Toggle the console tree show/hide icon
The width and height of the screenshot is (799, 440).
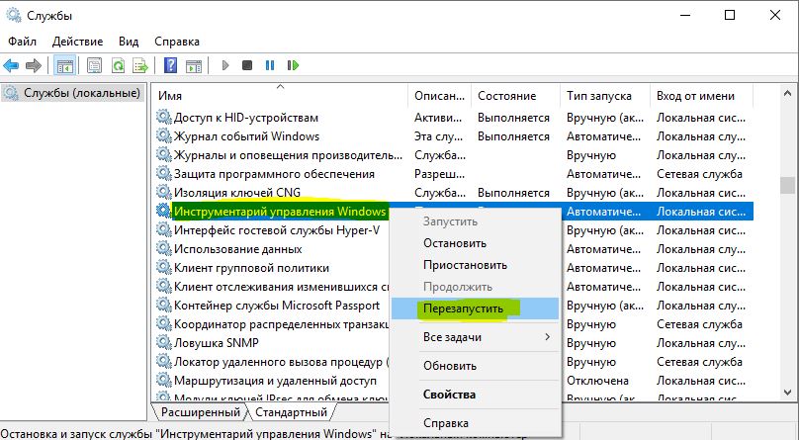[64, 65]
